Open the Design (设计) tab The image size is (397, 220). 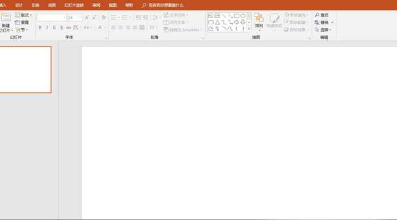pos(19,5)
